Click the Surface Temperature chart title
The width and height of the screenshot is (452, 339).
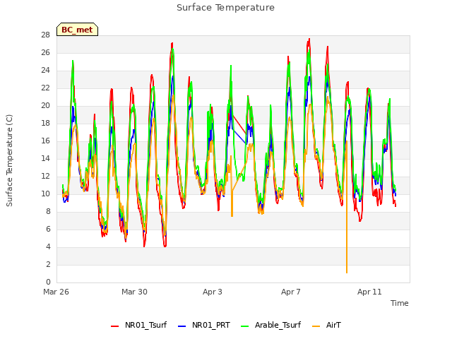coord(225,8)
